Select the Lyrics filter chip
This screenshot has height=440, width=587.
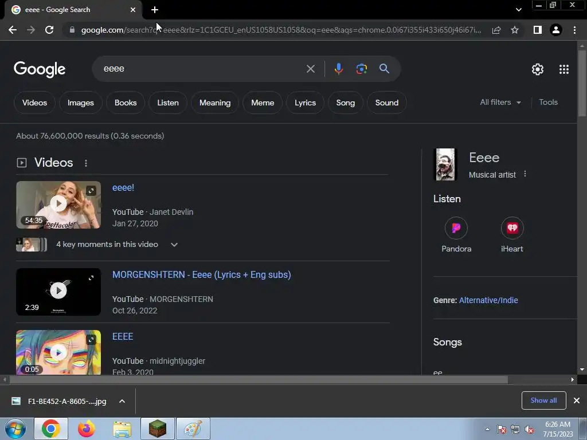point(305,103)
